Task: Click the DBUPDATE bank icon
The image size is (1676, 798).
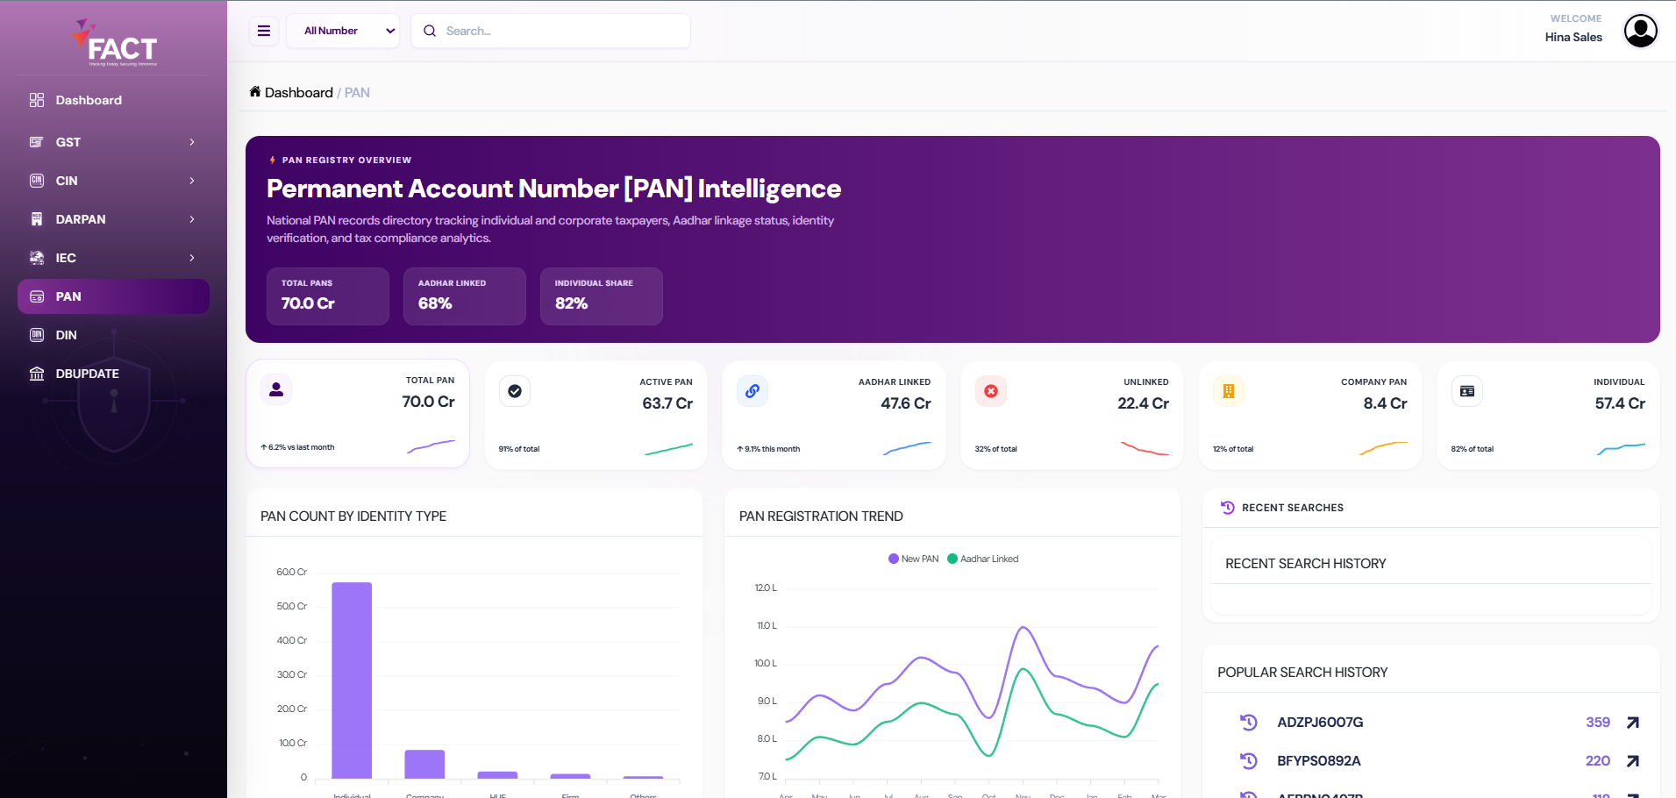Action: click(37, 374)
